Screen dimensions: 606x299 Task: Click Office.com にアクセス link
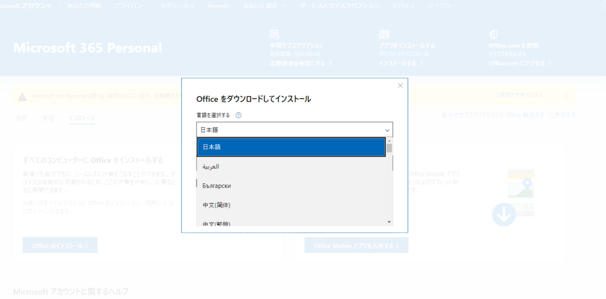pyautogui.click(x=520, y=63)
